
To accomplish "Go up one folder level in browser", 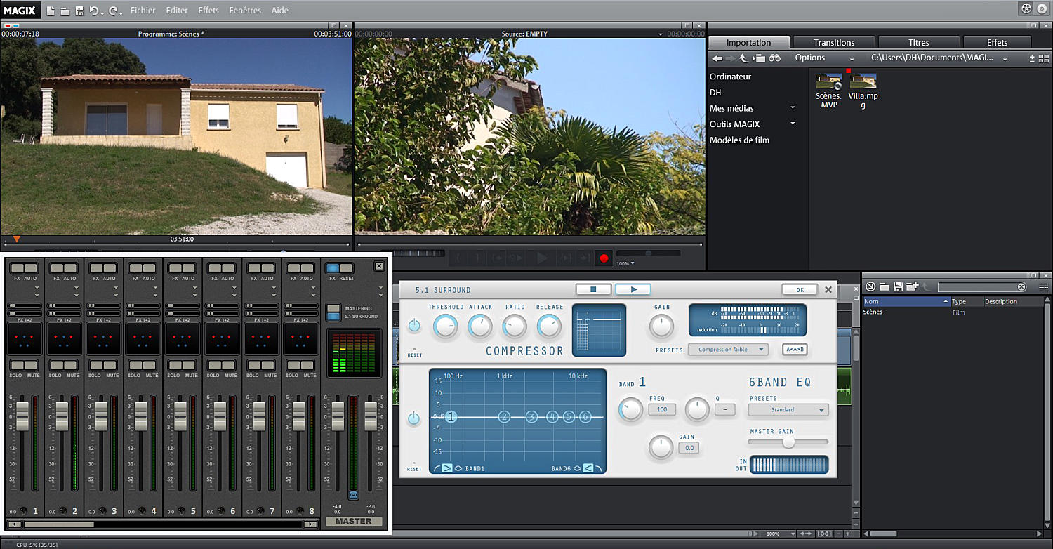I will coord(743,58).
